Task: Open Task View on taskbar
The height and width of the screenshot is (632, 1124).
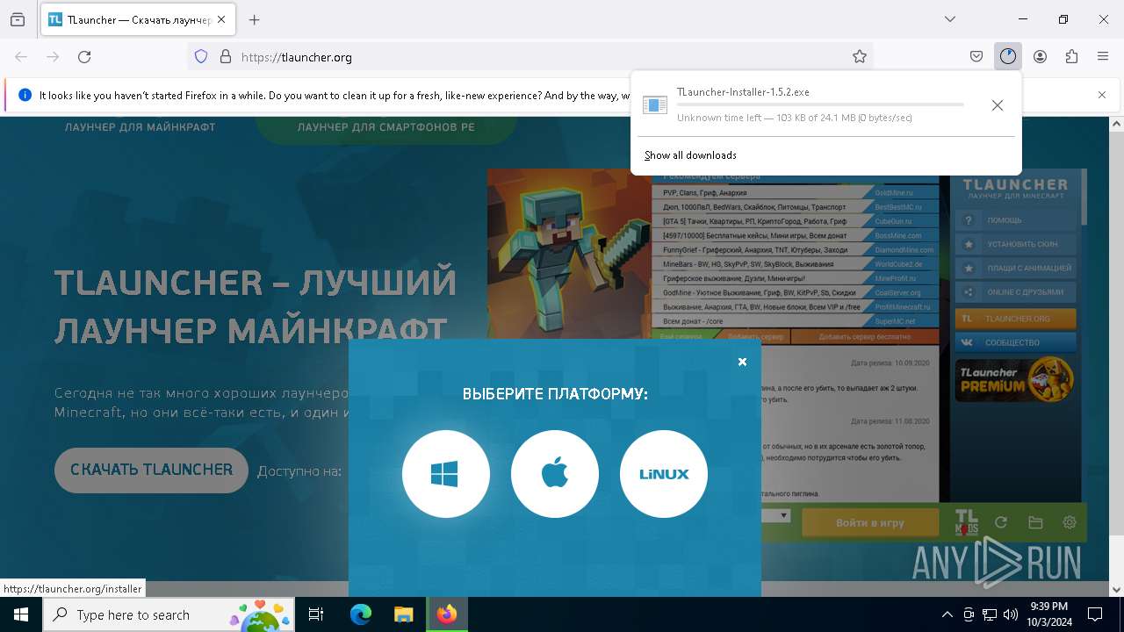Action: click(x=316, y=614)
